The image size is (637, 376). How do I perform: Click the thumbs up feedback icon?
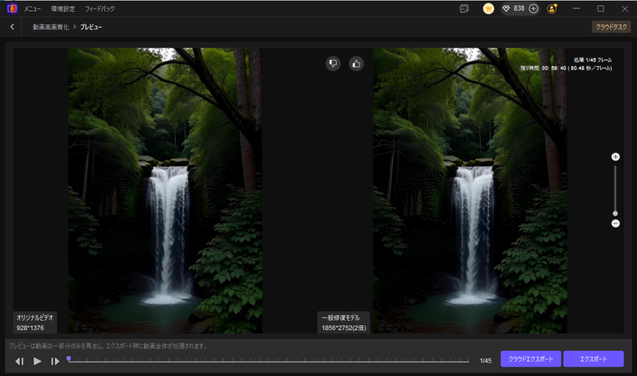tap(356, 64)
